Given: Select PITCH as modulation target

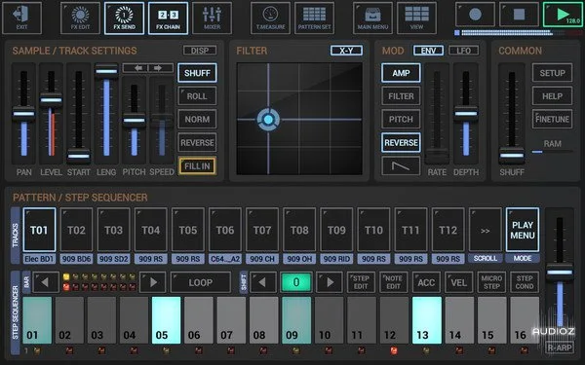Looking at the screenshot, I should (401, 119).
